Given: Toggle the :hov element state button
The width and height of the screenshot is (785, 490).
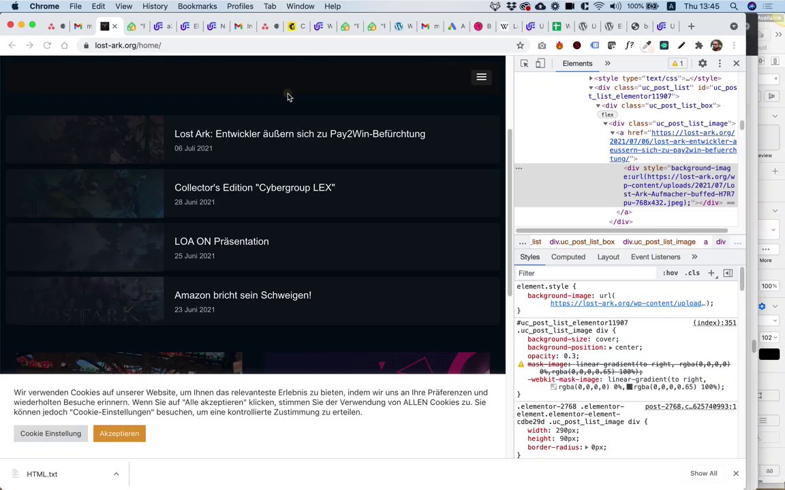Looking at the screenshot, I should click(x=670, y=273).
